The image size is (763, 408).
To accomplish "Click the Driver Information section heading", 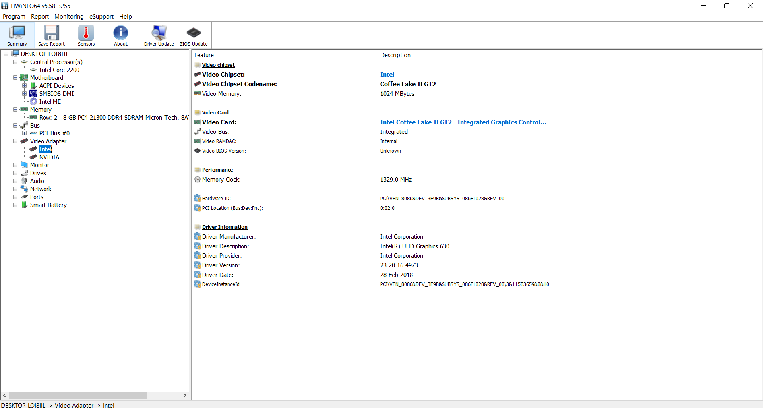I will pos(225,227).
